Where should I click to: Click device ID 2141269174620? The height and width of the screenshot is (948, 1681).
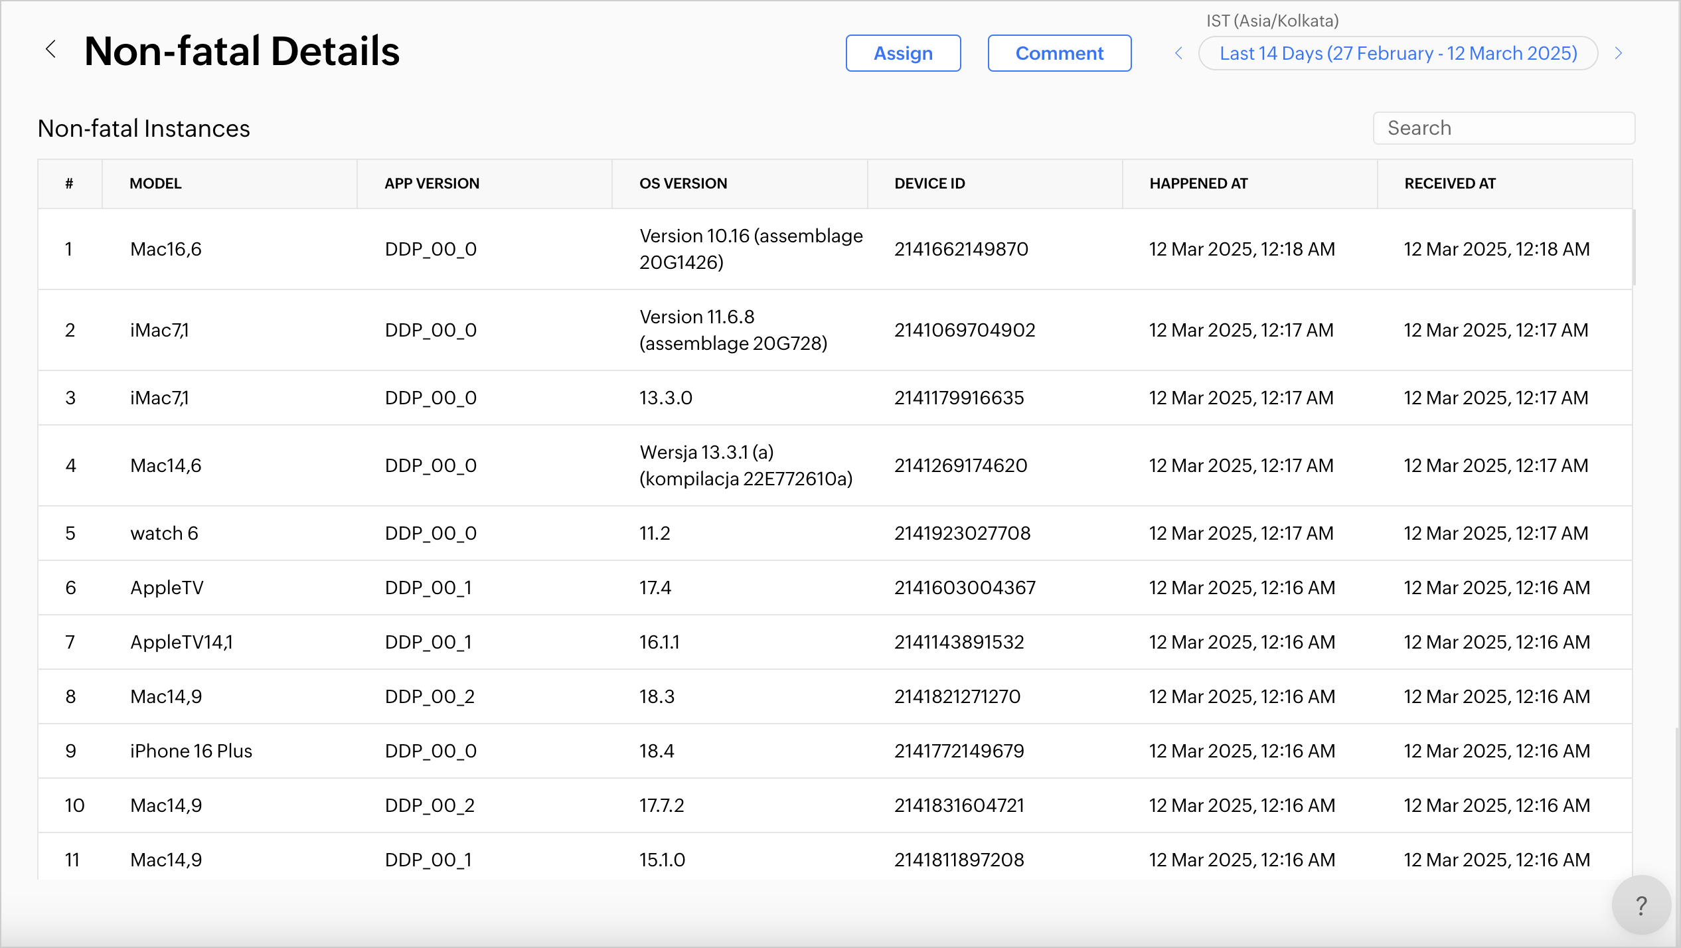pos(961,466)
